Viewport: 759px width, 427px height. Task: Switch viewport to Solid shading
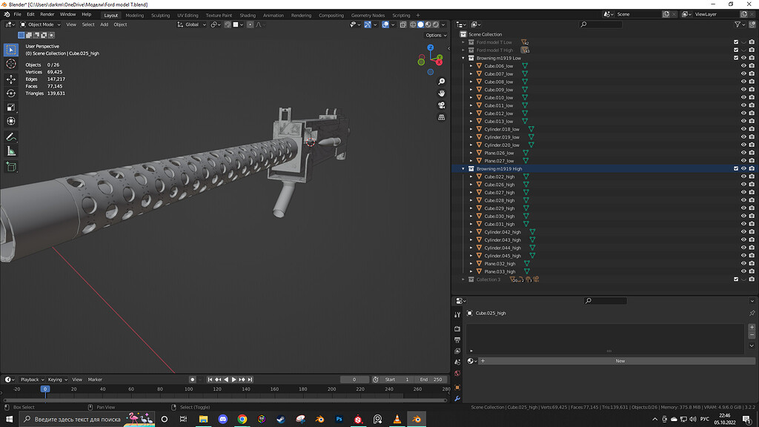pos(421,24)
